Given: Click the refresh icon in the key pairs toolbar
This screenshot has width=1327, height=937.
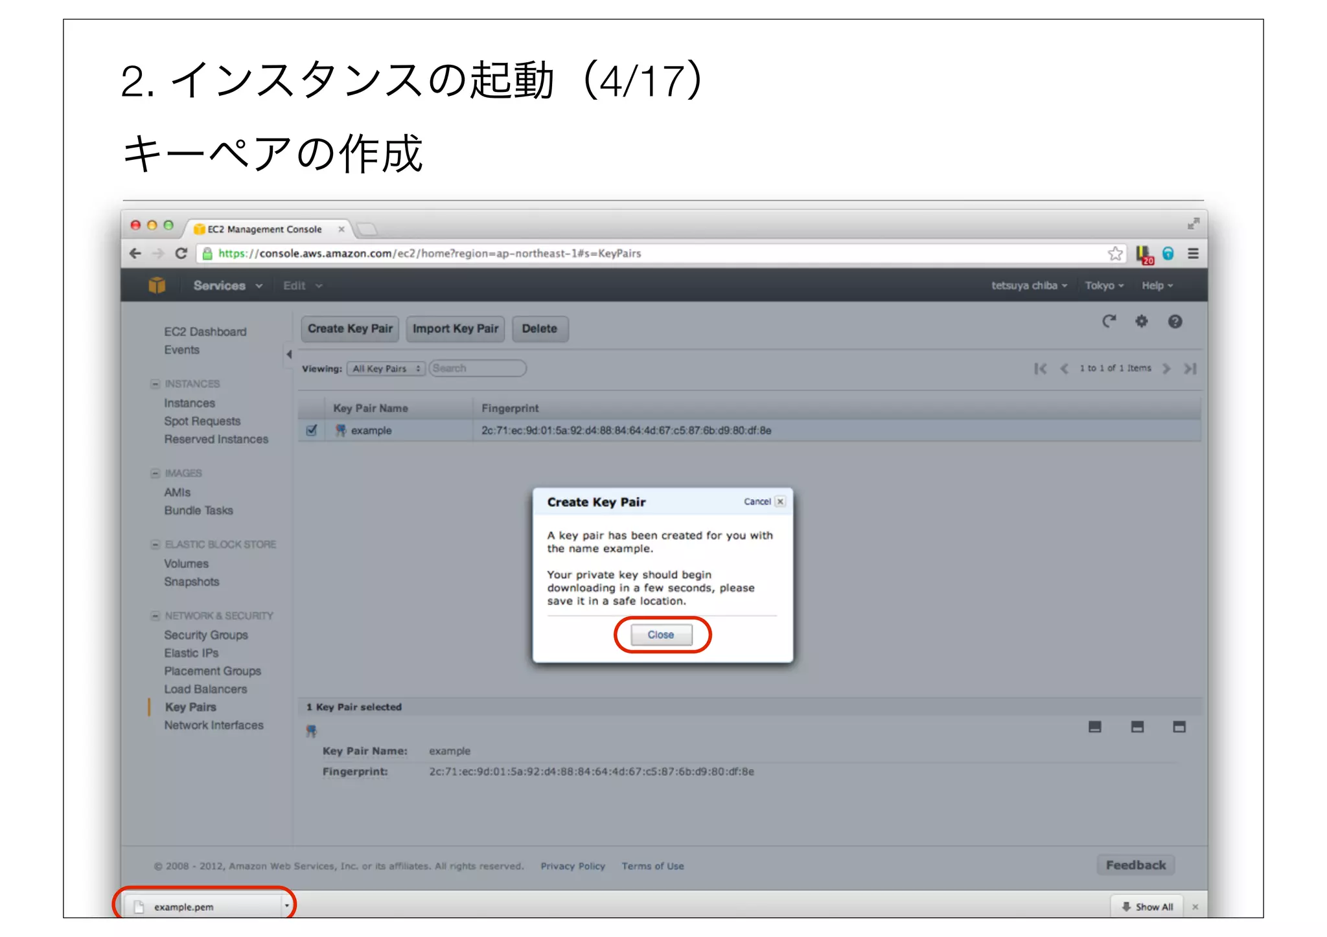Looking at the screenshot, I should point(1109,321).
